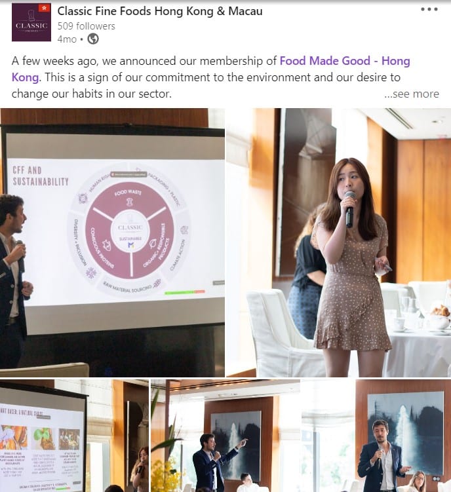Click the Kong. link text on second line
This screenshot has height=492, width=451.
click(26, 77)
